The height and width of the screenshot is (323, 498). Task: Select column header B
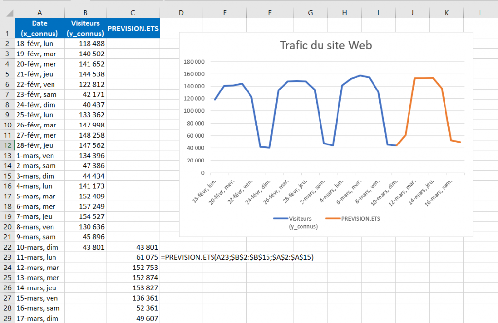(x=85, y=12)
